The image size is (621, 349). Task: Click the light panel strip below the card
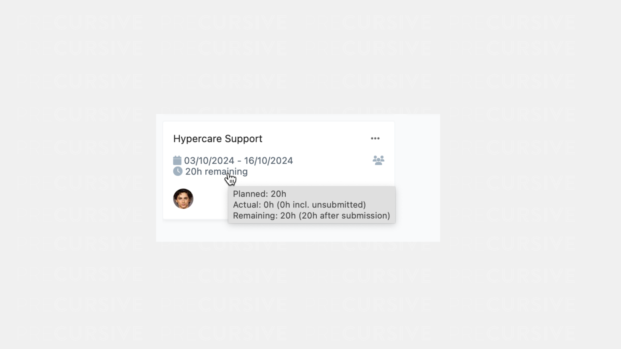(x=298, y=232)
